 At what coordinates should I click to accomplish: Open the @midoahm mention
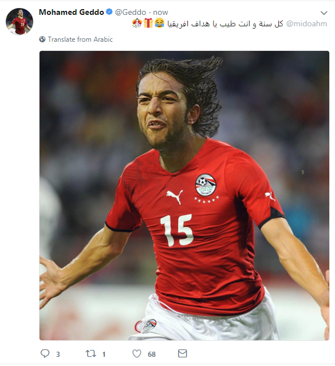pos(306,24)
